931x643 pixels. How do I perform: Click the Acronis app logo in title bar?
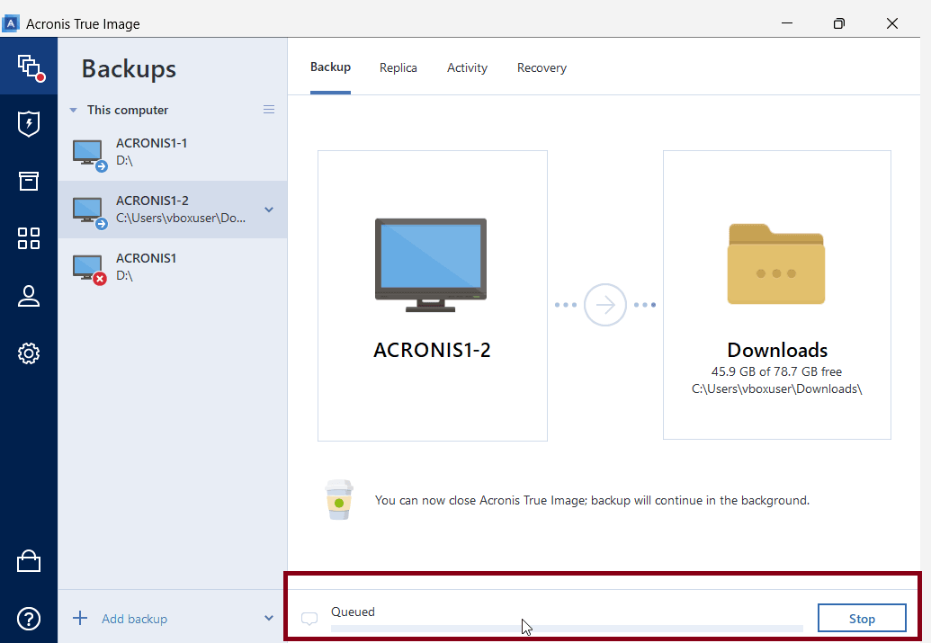pyautogui.click(x=11, y=23)
